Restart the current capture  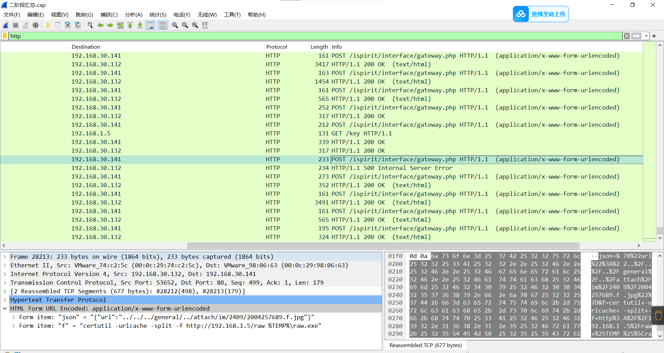26,25
